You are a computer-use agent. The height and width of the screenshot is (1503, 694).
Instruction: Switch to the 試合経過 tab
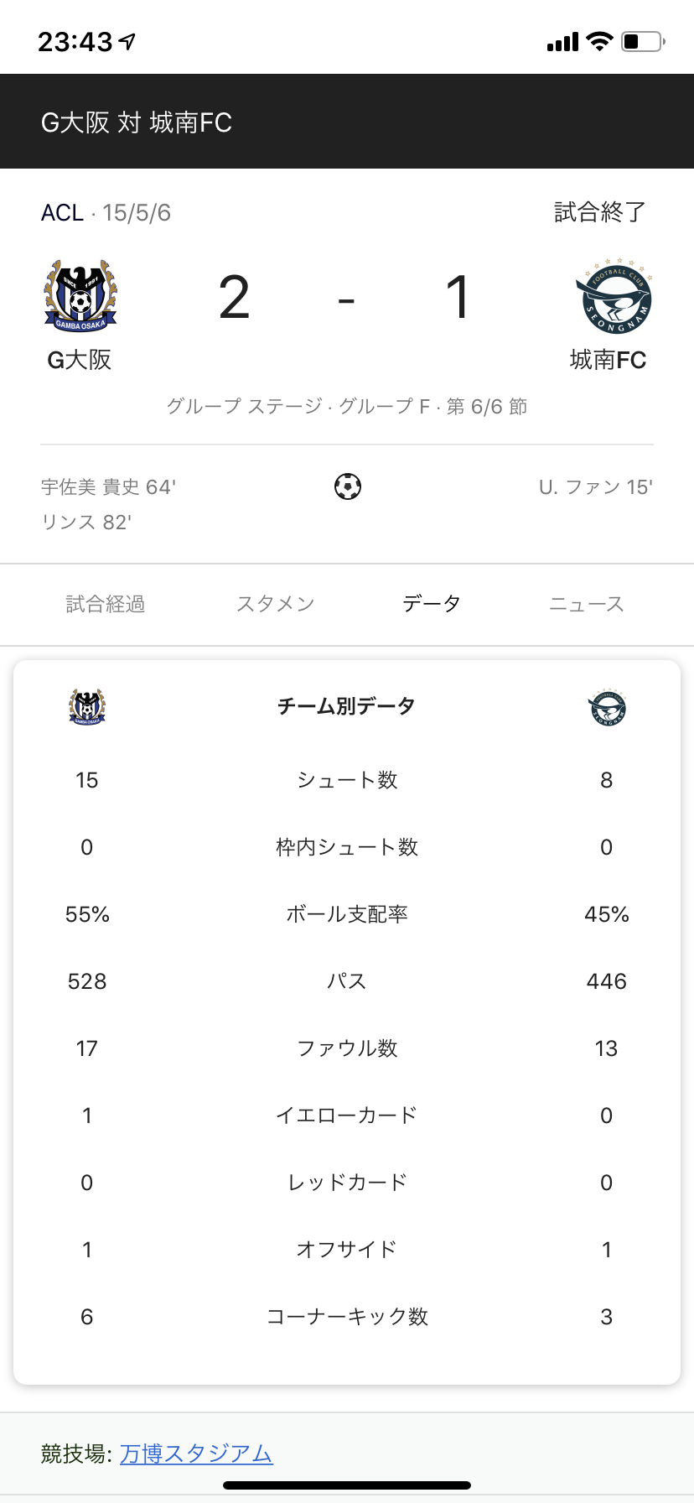[x=106, y=604]
